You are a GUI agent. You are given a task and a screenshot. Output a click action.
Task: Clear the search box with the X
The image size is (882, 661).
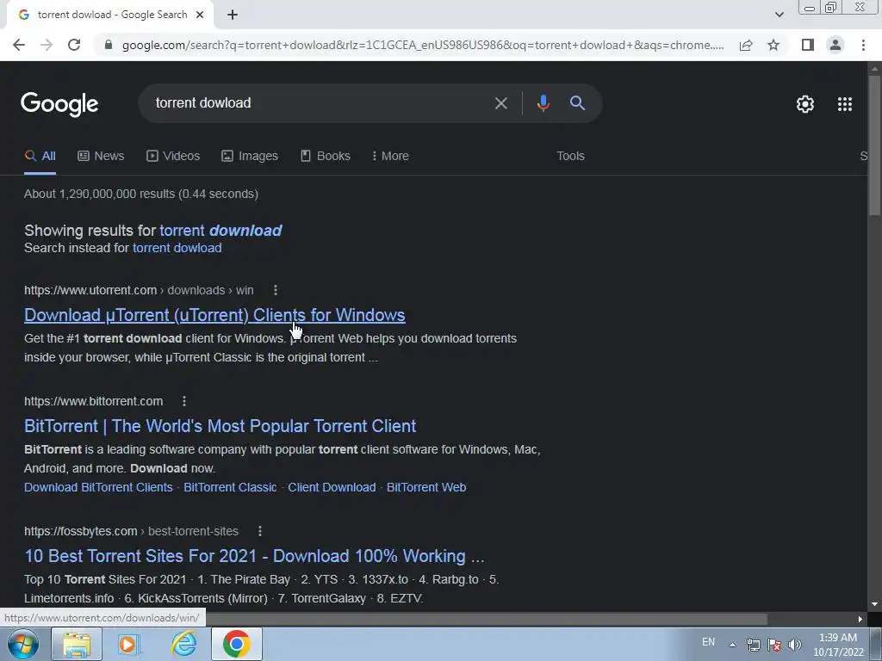coord(500,103)
